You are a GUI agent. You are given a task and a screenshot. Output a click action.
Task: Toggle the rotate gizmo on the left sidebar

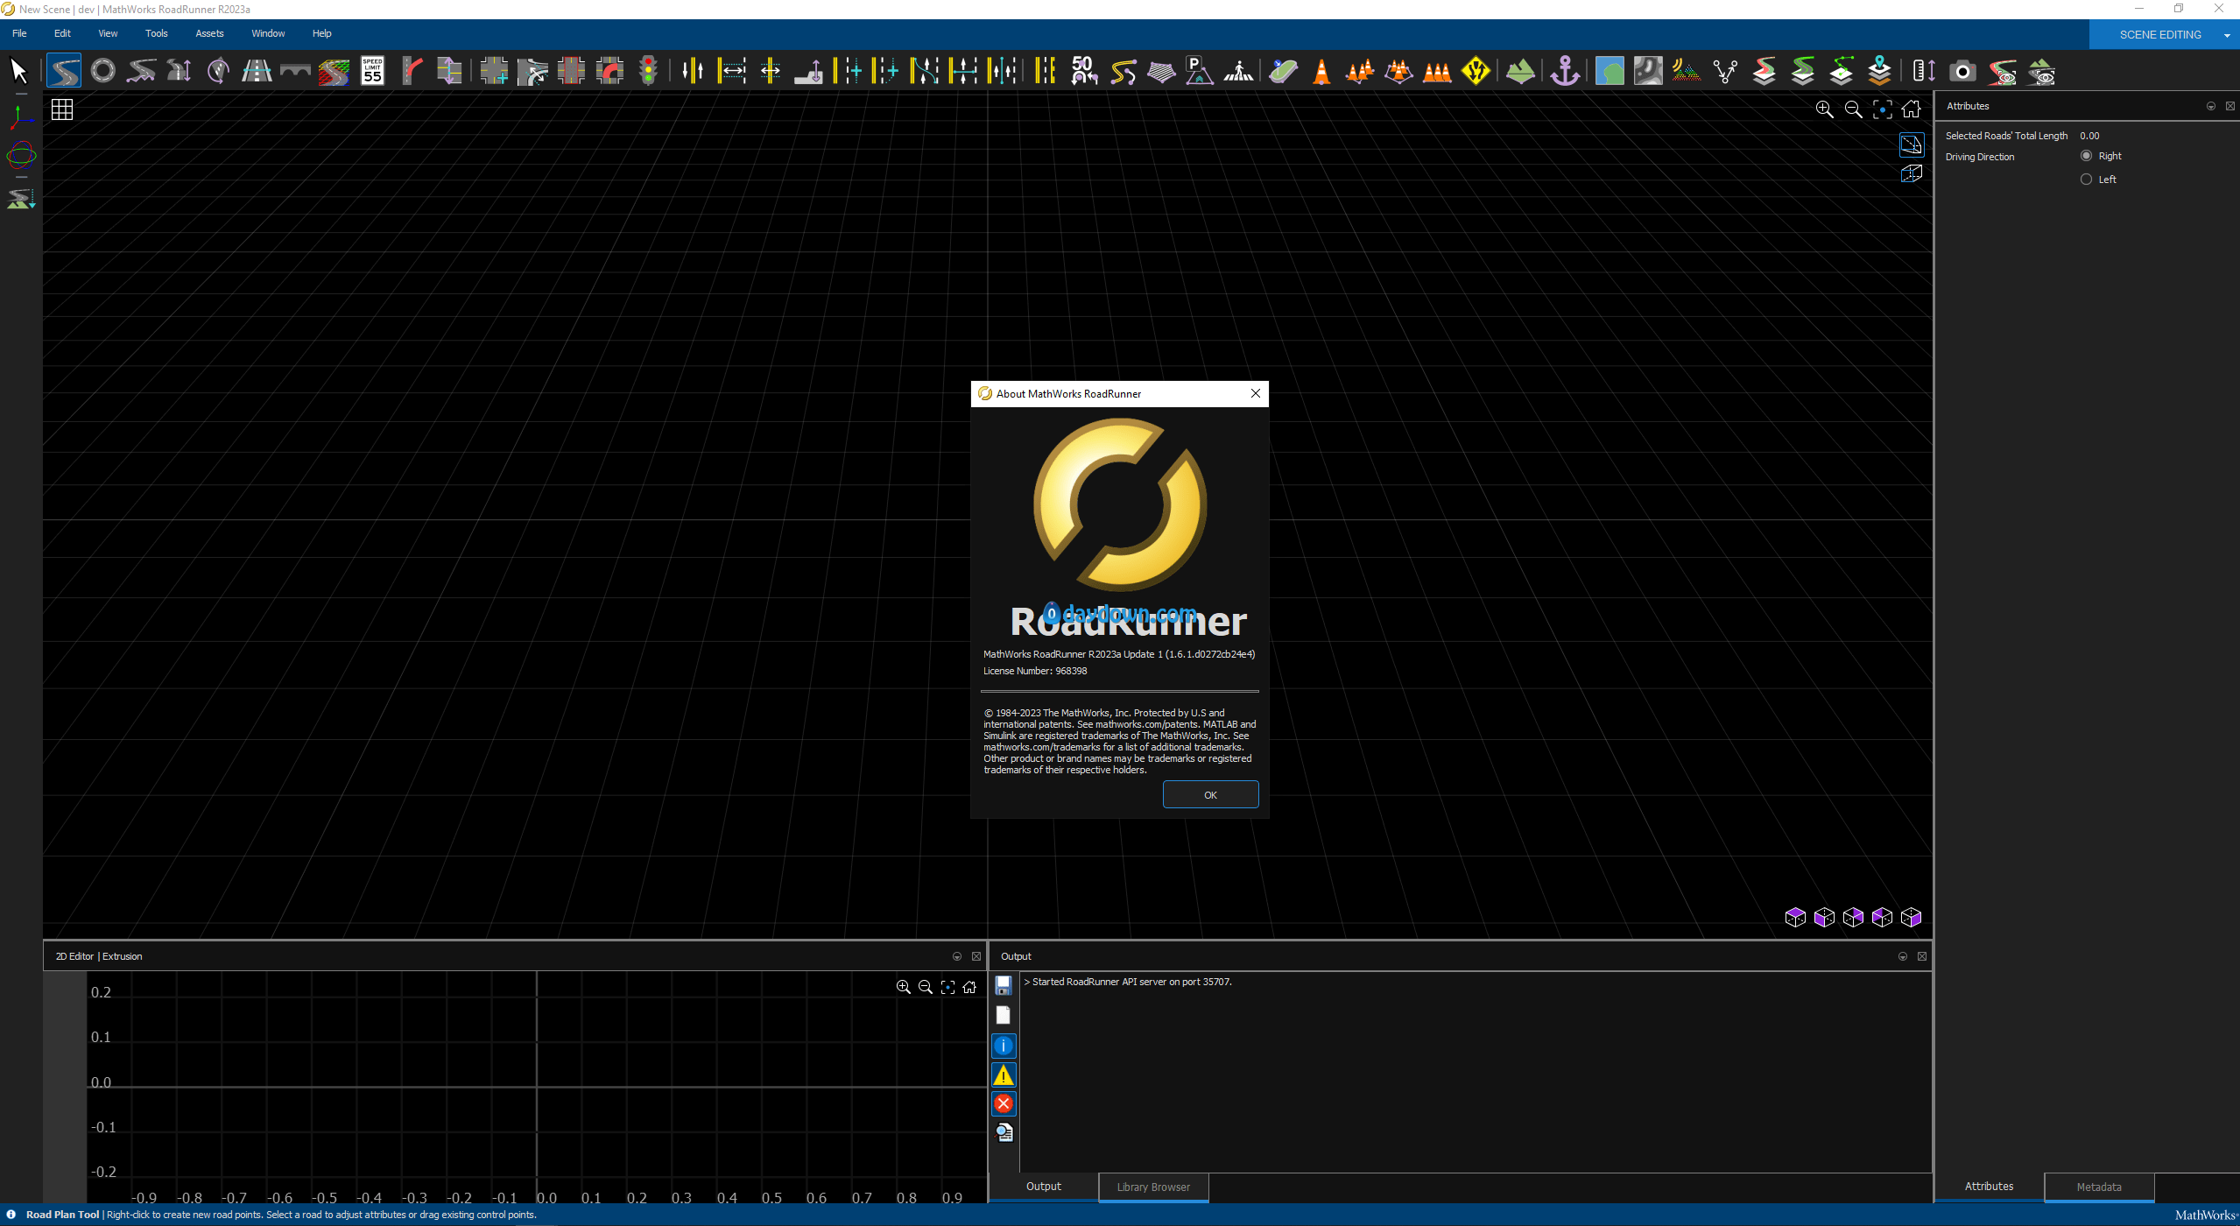pyautogui.click(x=21, y=157)
